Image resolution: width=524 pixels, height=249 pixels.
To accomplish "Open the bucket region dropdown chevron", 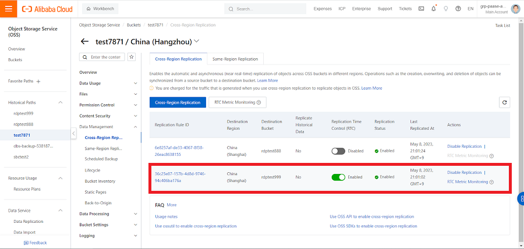I will [x=196, y=41].
